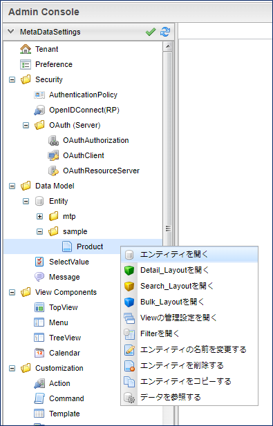Choose データを参照する menu entry
Screen dimensions: 273x426
[189, 398]
